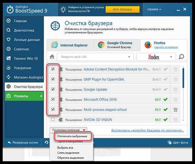This screenshot has height=164, width=195.
Task: Click the Google Chrome logo icon
Action: (x=101, y=45)
